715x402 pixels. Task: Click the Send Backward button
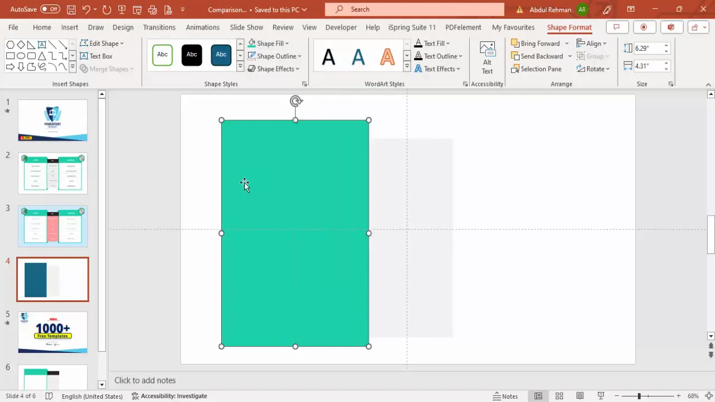(537, 56)
